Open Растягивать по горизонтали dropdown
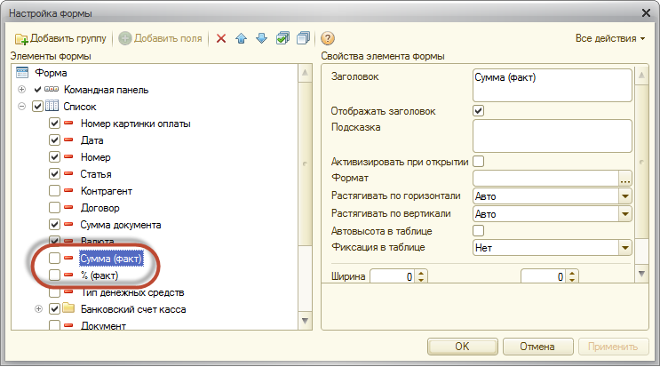660x367 pixels. tap(625, 196)
